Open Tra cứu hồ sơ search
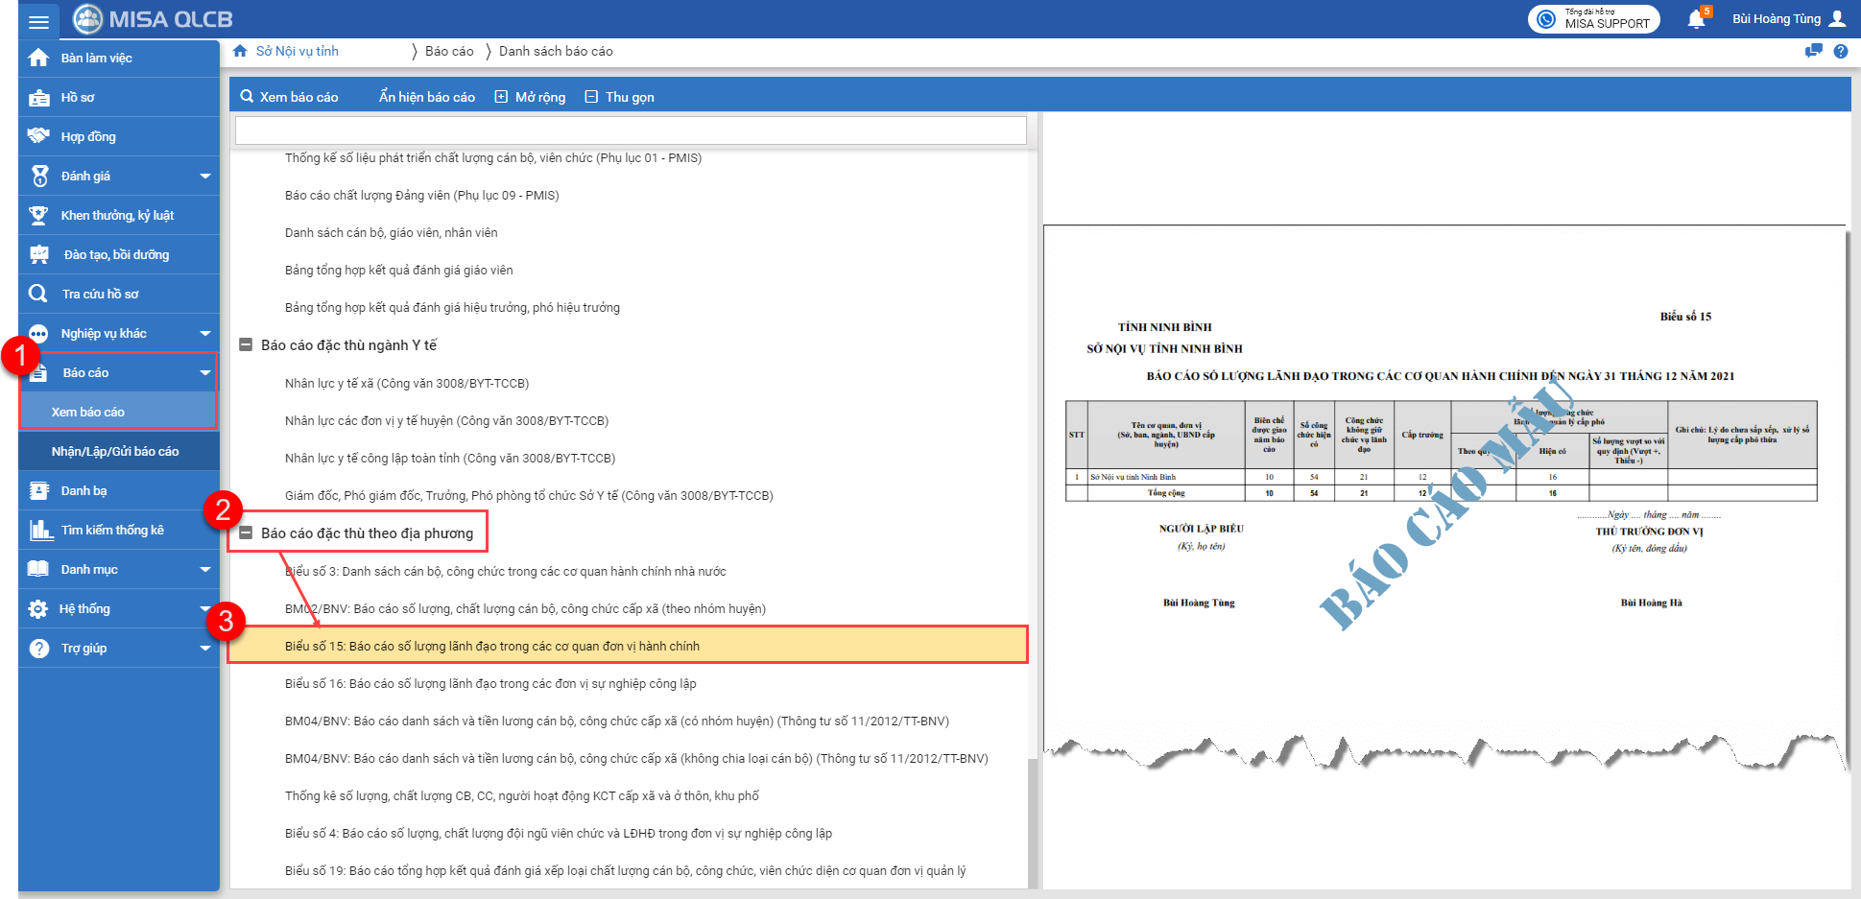This screenshot has width=1861, height=899. (x=100, y=295)
